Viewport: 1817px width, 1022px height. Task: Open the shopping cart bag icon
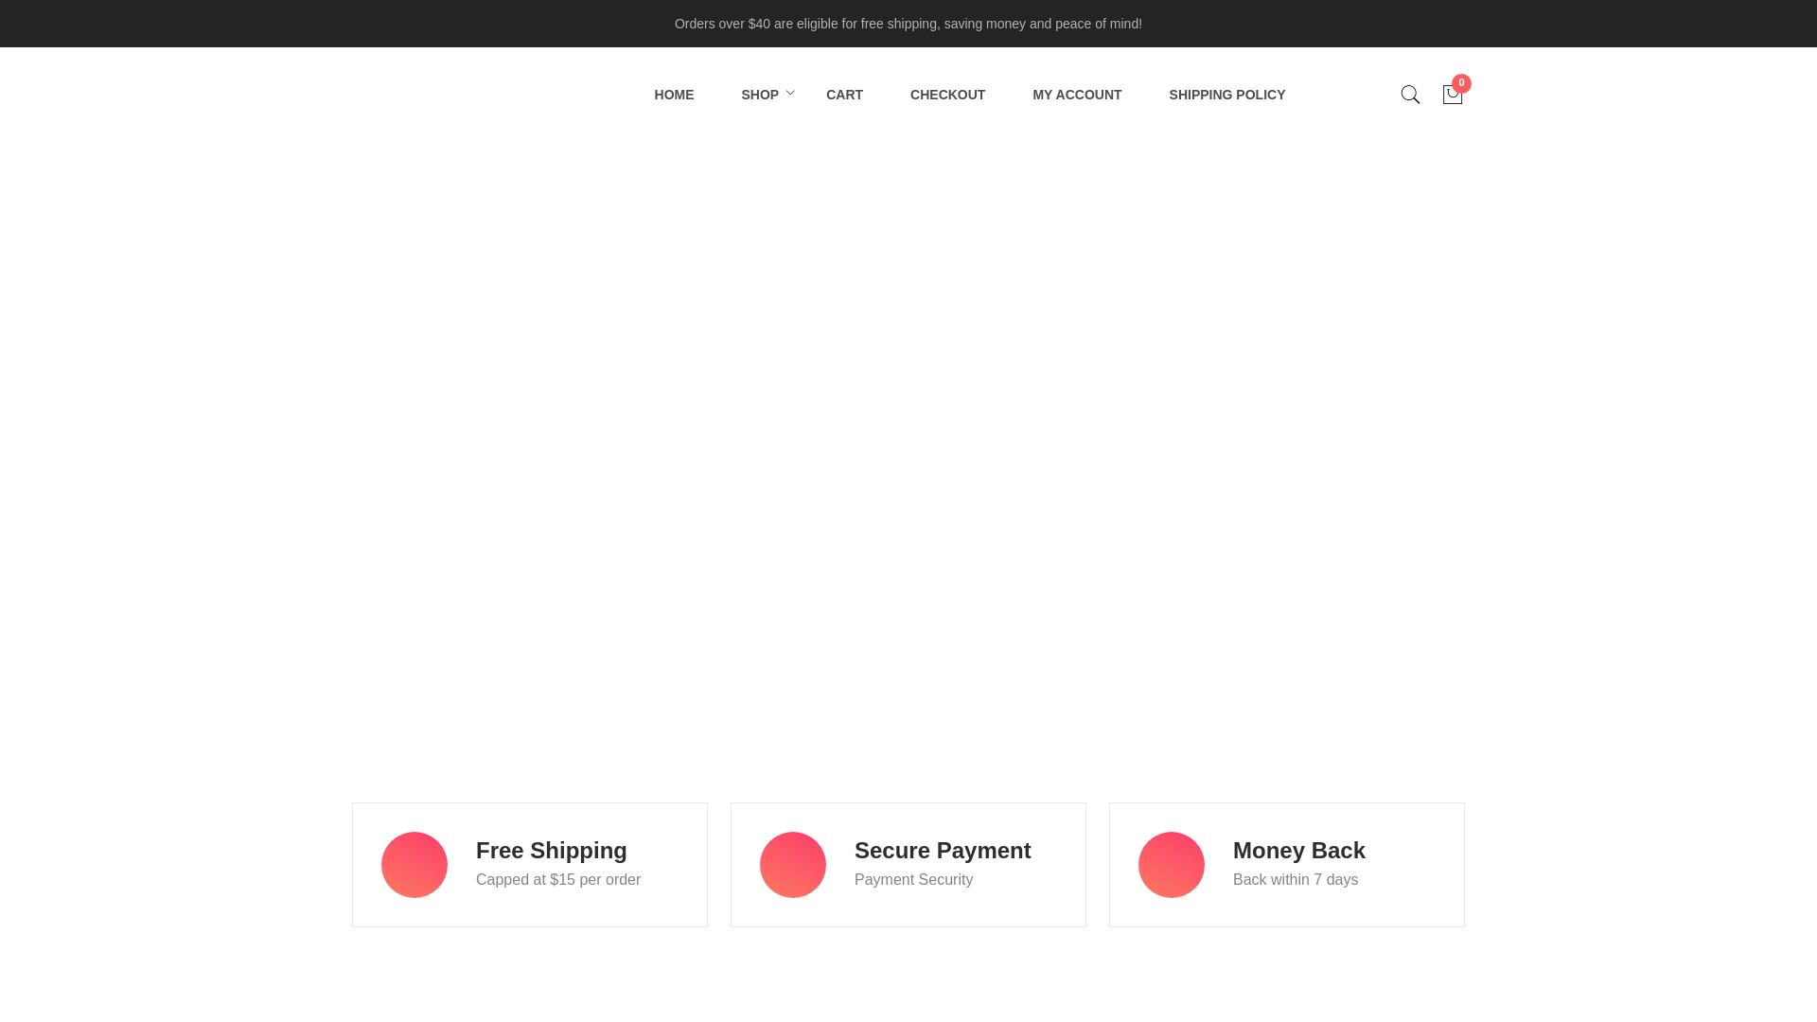point(1452,95)
